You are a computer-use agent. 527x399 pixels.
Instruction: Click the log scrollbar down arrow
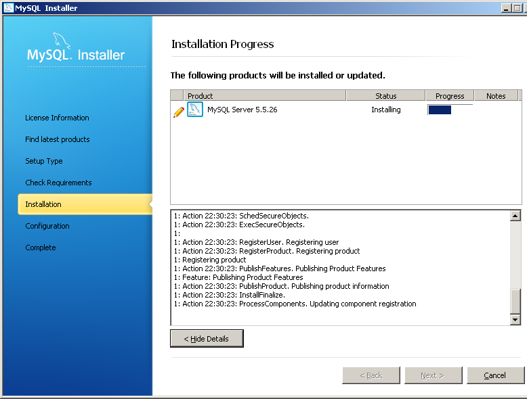(x=515, y=319)
